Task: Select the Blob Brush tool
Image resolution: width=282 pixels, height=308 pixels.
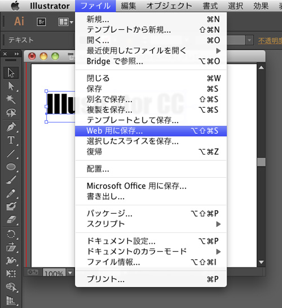Action: pos(11,206)
